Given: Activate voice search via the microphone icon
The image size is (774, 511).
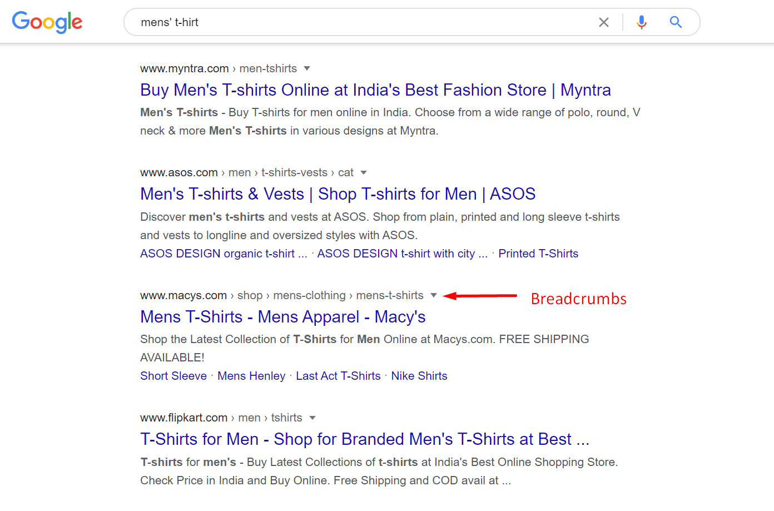Looking at the screenshot, I should point(641,22).
